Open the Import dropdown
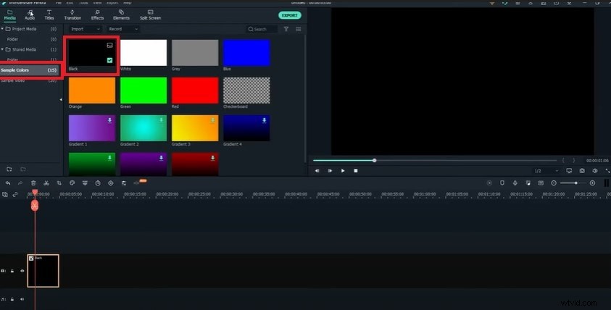This screenshot has height=310, width=611. coord(85,29)
